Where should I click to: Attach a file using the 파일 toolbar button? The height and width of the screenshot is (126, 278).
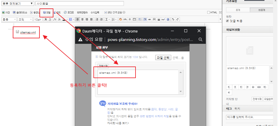point(47,12)
